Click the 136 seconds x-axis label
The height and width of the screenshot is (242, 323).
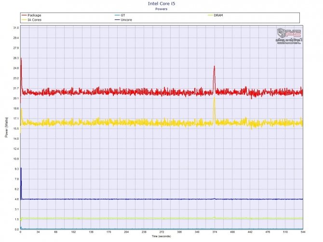point(91,232)
